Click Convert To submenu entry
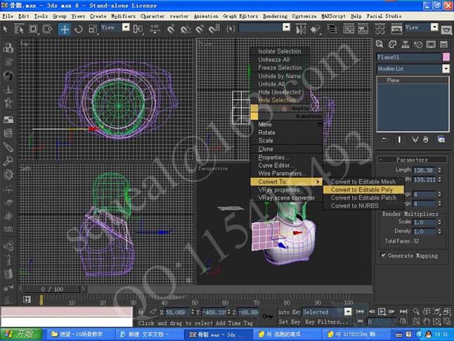 click(x=286, y=181)
